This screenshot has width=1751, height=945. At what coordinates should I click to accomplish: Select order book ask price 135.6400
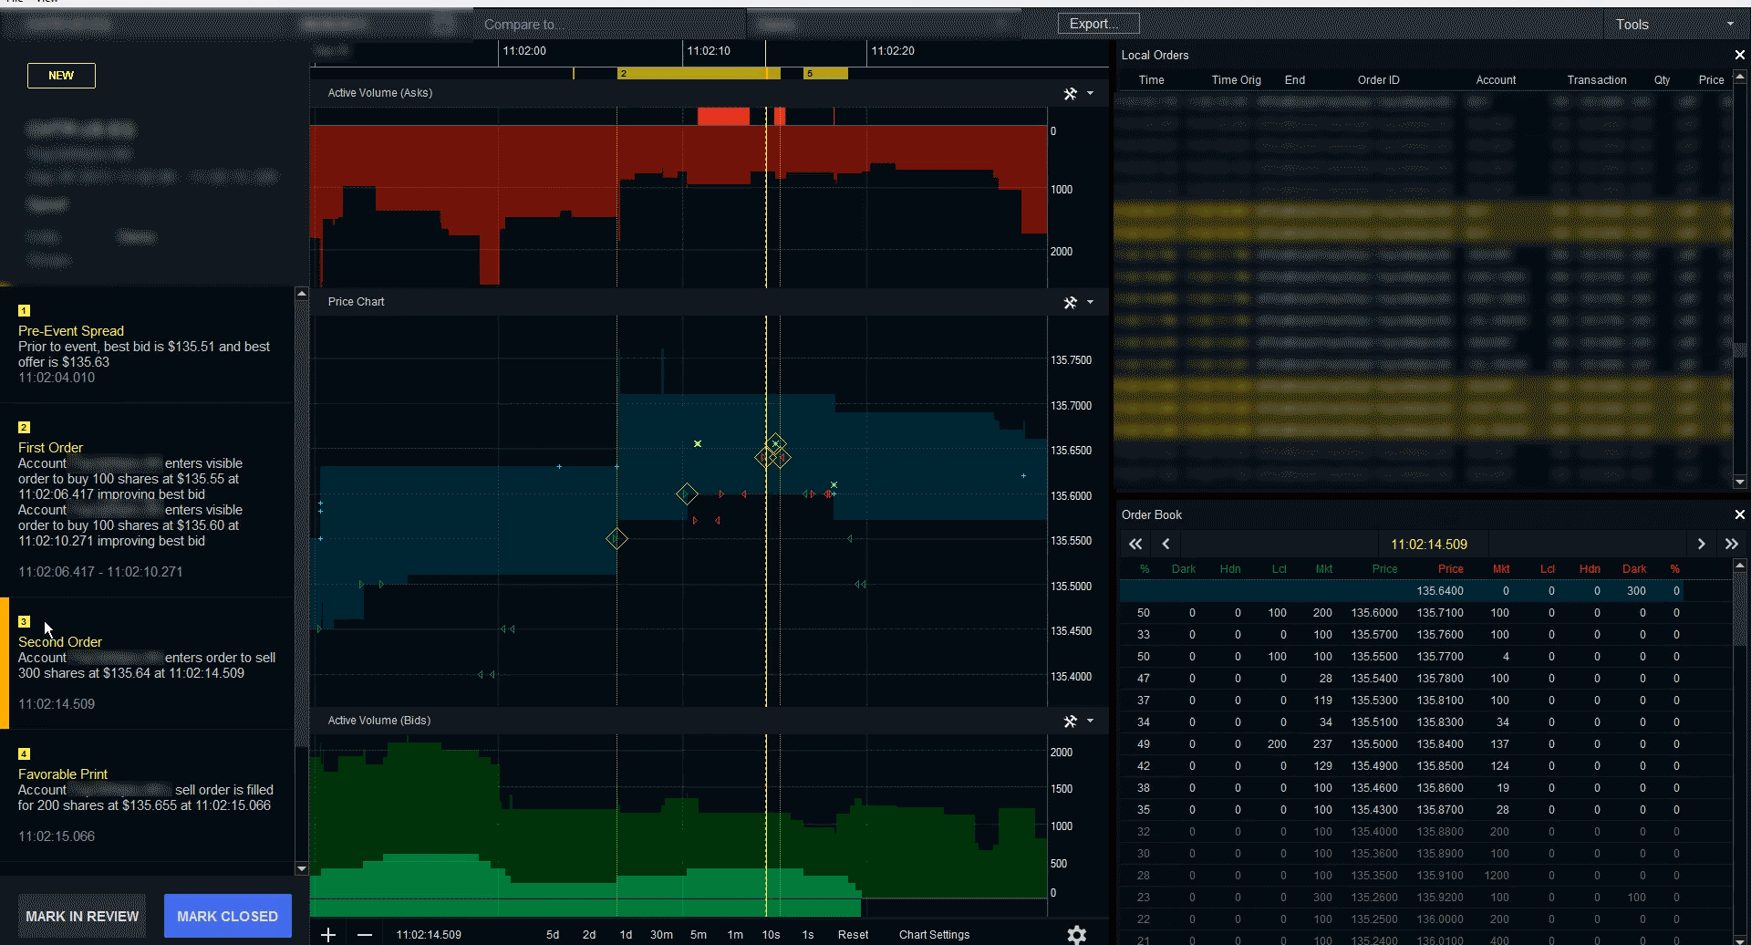click(1440, 591)
